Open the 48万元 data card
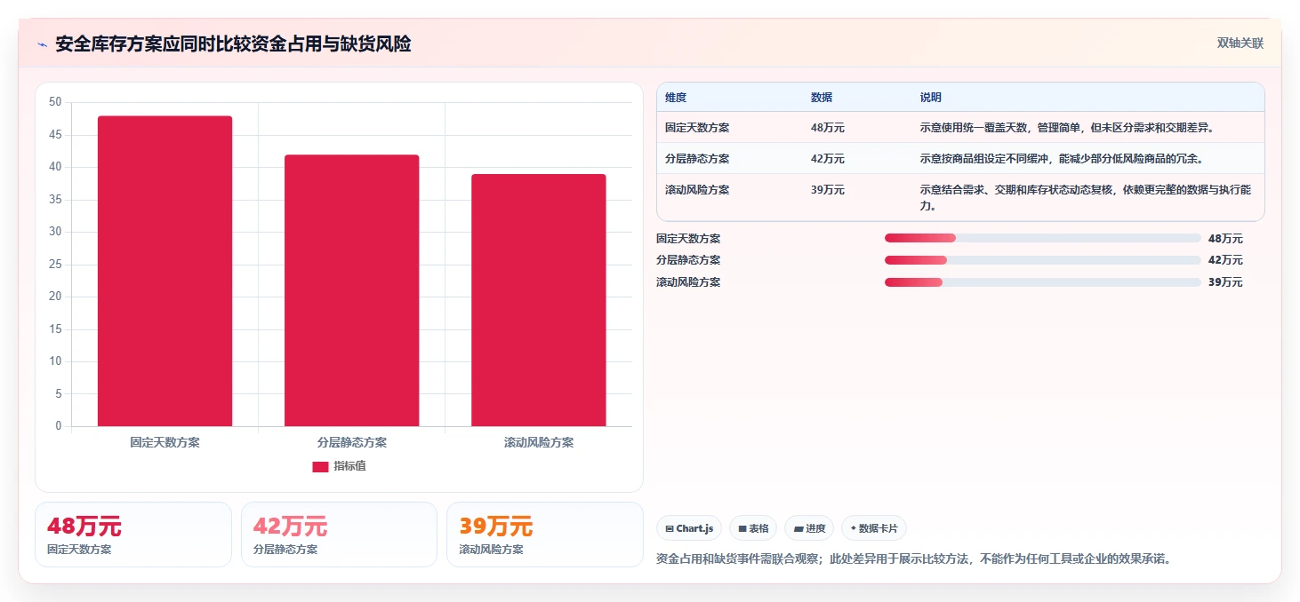The height and width of the screenshot is (602, 1300). (133, 535)
